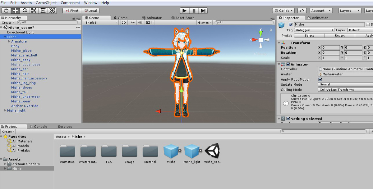373x189 pixels.
Task: Click the prefab Revert button
Action: [x=339, y=35]
